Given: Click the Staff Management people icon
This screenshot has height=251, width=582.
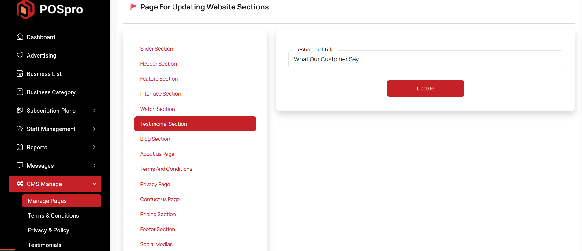Looking at the screenshot, I should [x=20, y=129].
